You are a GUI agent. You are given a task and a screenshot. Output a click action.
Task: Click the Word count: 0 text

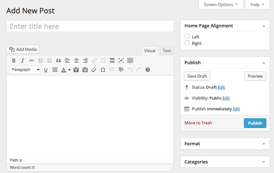(x=22, y=167)
